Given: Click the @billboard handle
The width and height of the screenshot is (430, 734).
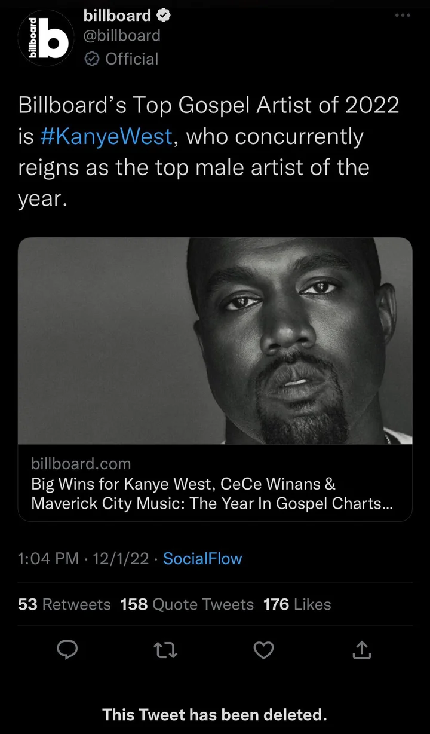Looking at the screenshot, I should (122, 36).
